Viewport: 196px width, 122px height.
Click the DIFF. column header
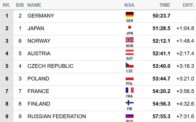click(x=187, y=5)
